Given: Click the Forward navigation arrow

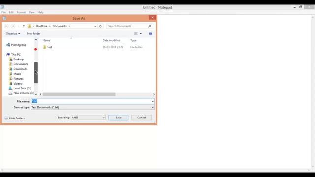Looking at the screenshot, I should point(13,26).
